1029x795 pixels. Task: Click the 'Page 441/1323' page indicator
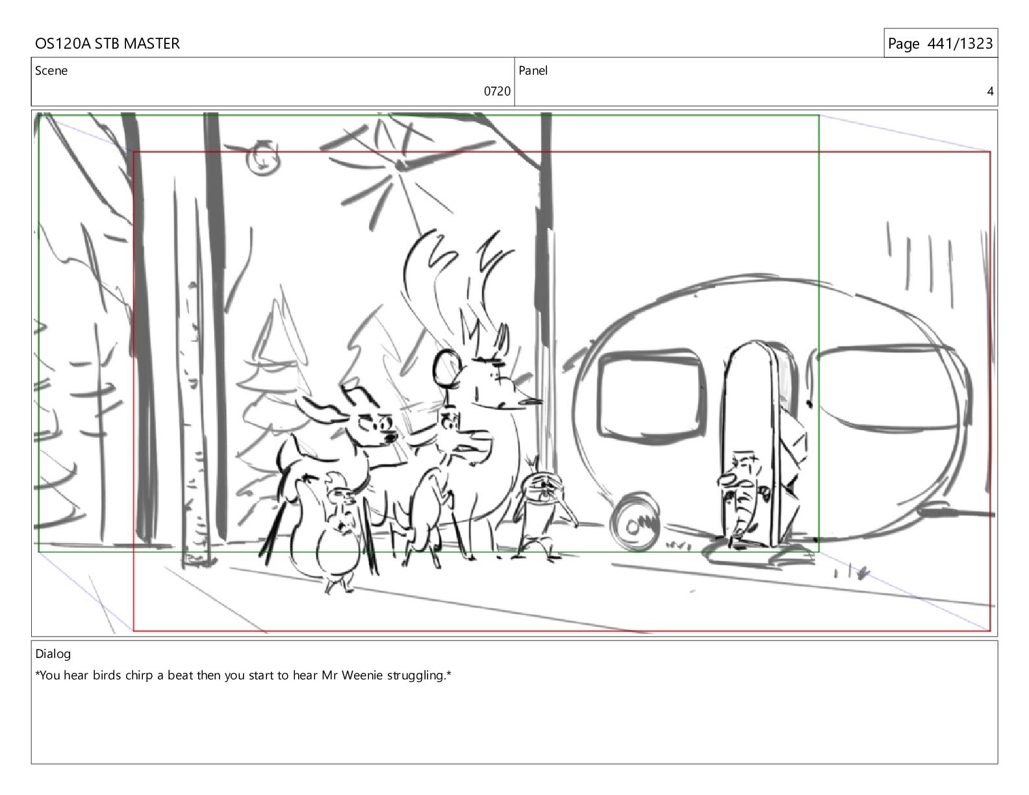tap(940, 44)
